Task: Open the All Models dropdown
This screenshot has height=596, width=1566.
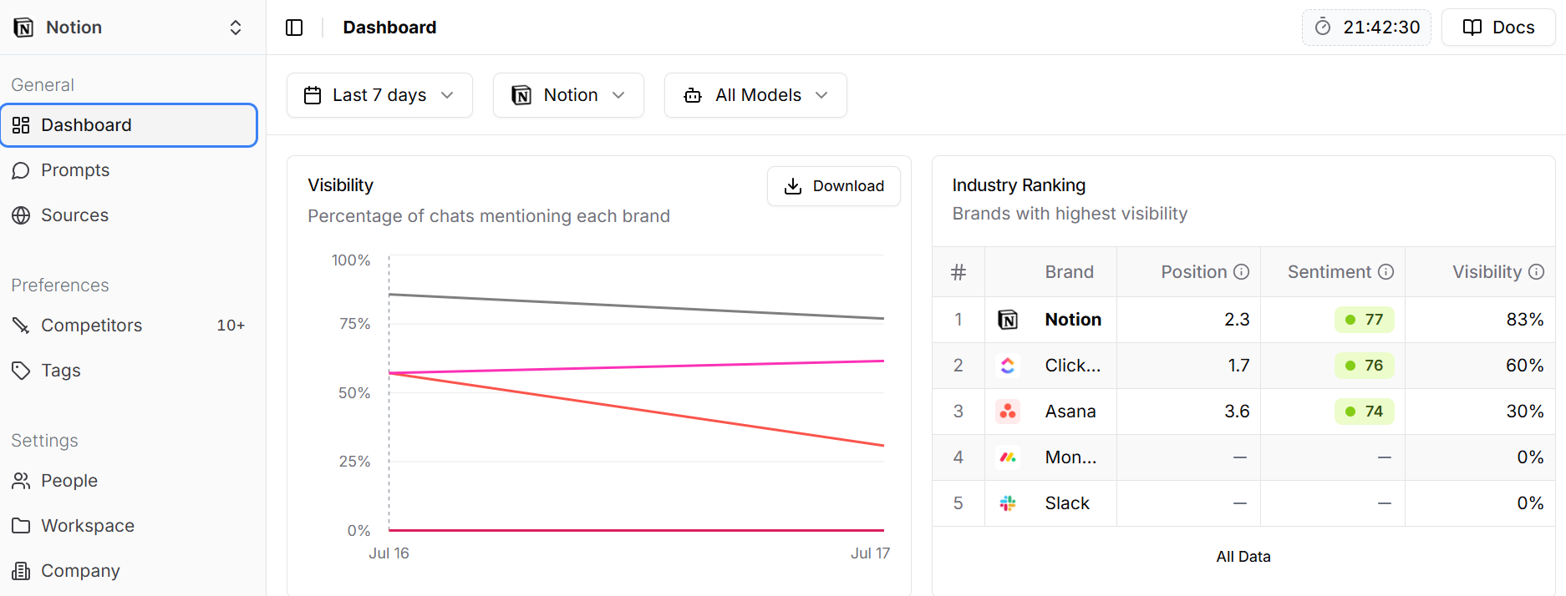Action: [x=755, y=95]
